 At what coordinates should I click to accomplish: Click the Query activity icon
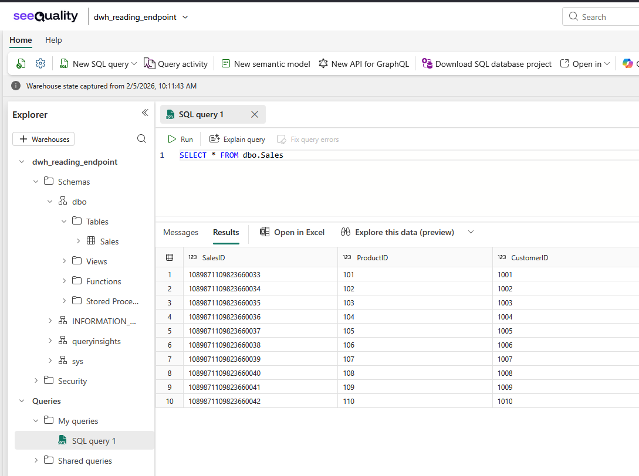pos(150,64)
